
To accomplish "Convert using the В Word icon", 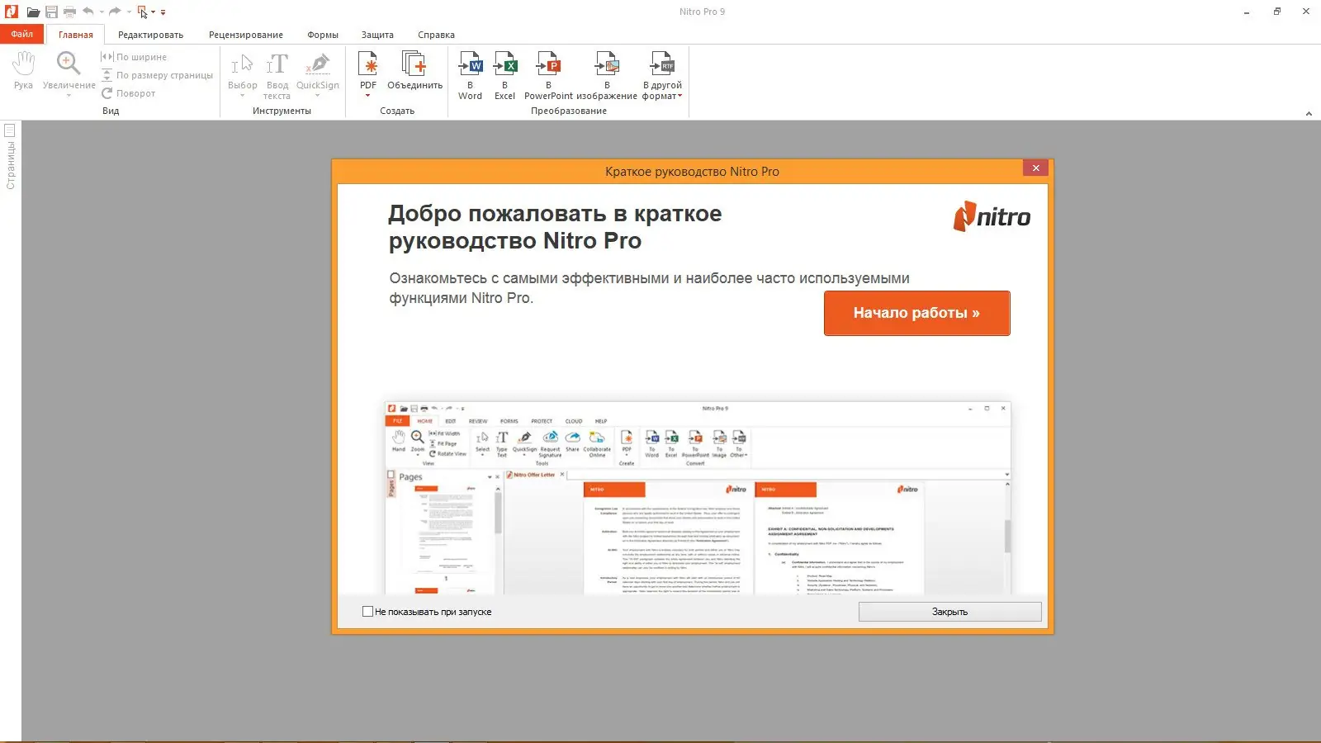I will (x=471, y=64).
